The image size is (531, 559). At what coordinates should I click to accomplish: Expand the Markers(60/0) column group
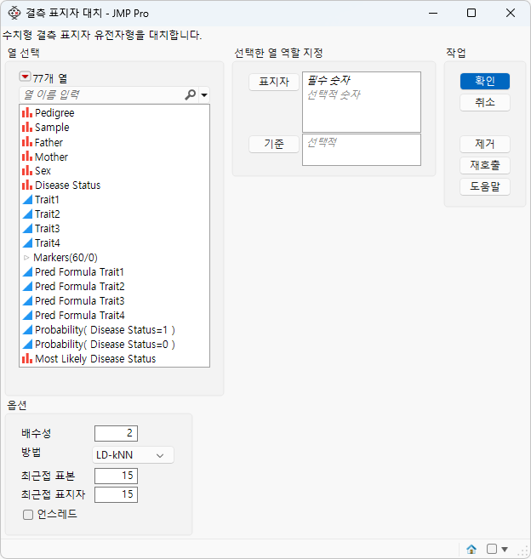point(26,258)
